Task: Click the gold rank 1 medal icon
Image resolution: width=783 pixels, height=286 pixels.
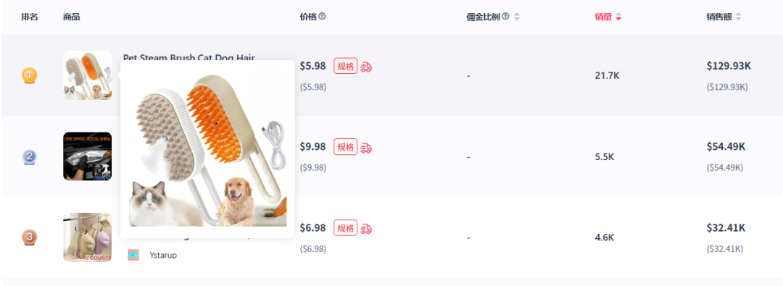Action: 29,76
